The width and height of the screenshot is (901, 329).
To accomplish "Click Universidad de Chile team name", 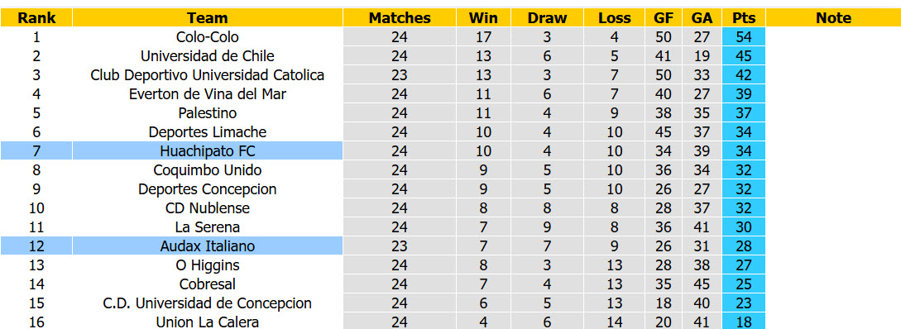I will point(208,55).
